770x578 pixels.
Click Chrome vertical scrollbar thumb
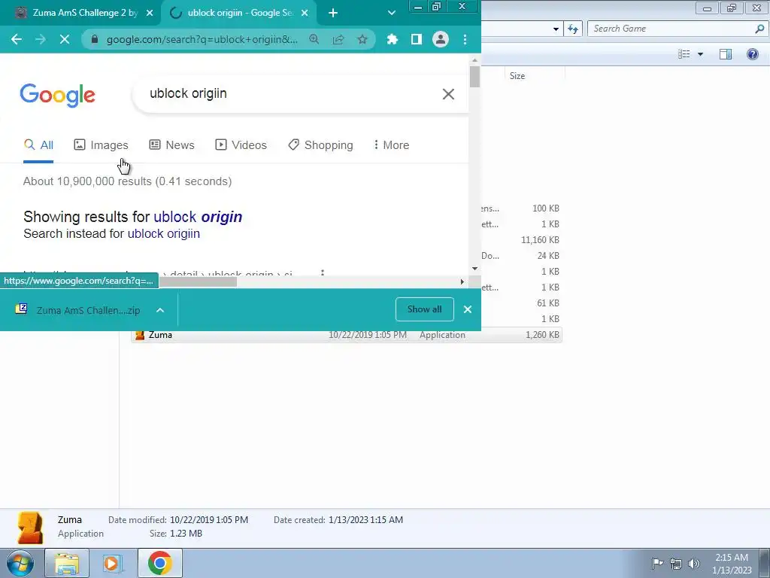coord(474,76)
